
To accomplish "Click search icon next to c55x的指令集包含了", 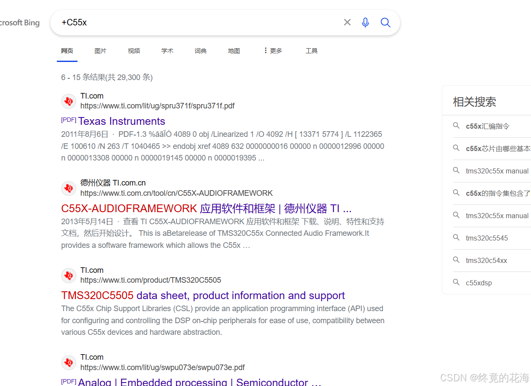I will coord(456,193).
